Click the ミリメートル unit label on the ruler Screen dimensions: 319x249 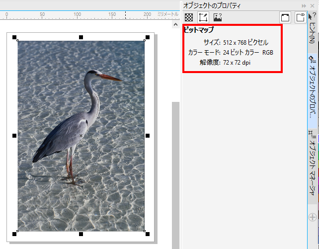click(x=167, y=14)
